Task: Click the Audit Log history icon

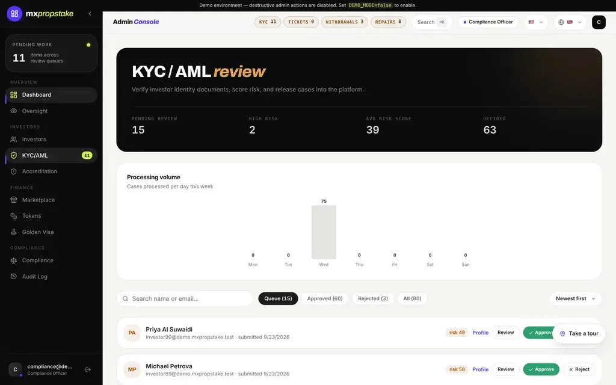Action: tap(14, 276)
